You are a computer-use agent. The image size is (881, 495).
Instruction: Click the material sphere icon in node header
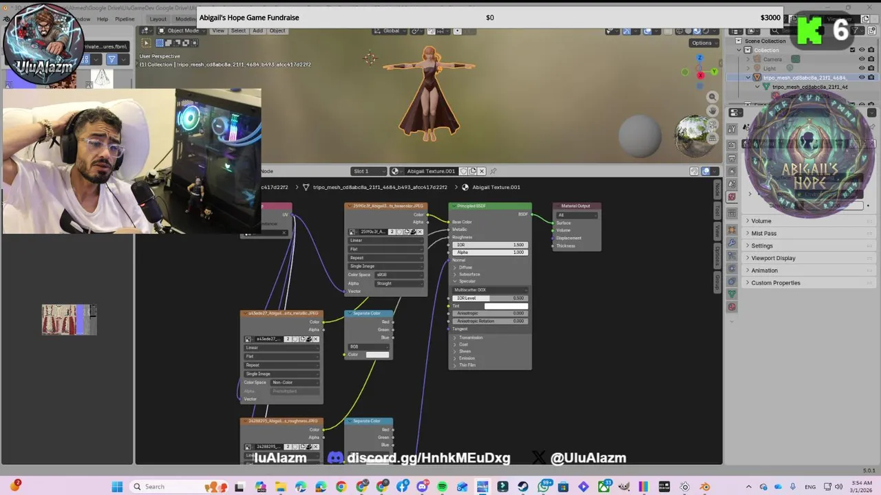click(x=395, y=171)
